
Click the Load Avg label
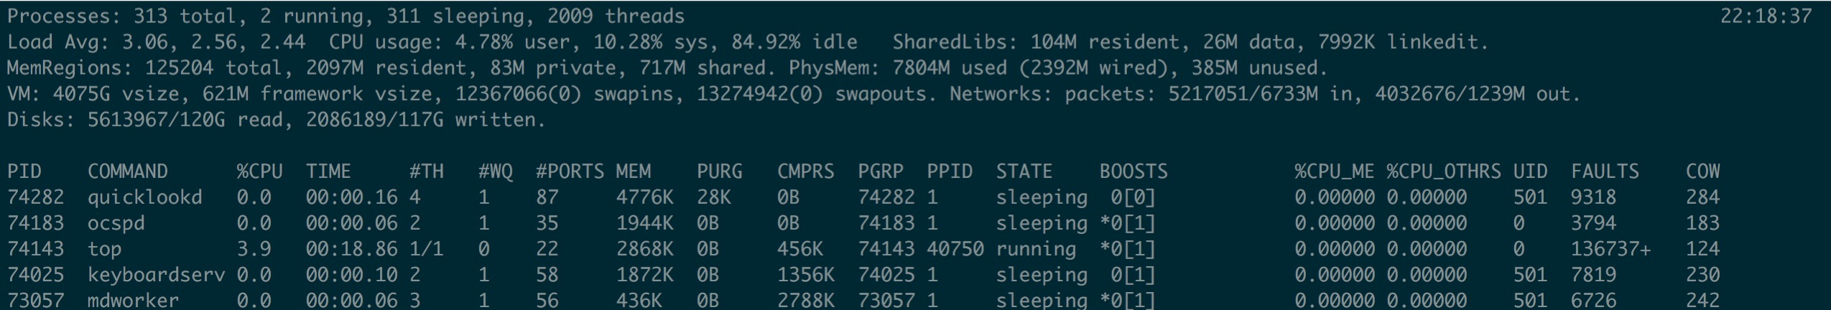pyautogui.click(x=57, y=42)
